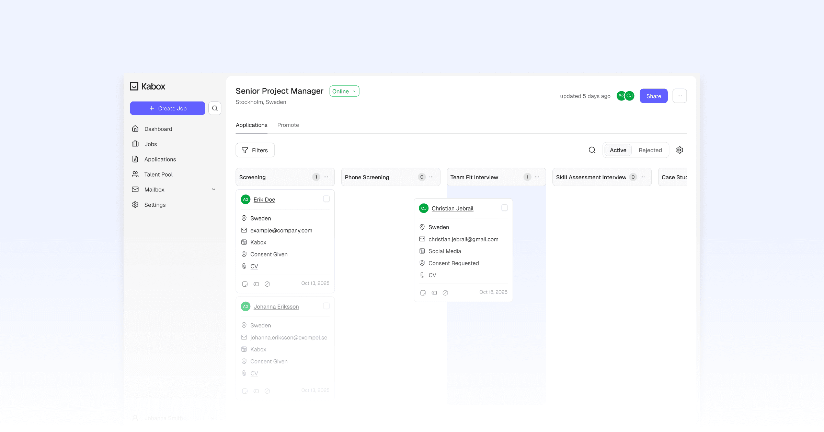Open the applications search magnifier icon
Screen dimensions: 824x432
click(592, 150)
